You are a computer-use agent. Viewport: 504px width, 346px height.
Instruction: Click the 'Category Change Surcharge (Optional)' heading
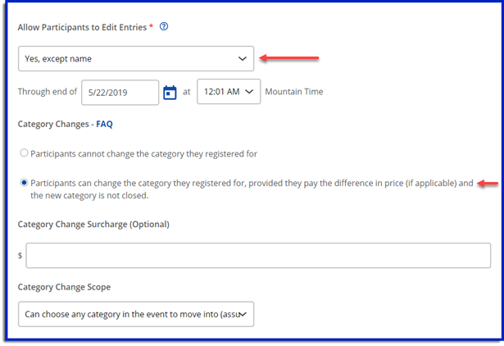point(93,224)
